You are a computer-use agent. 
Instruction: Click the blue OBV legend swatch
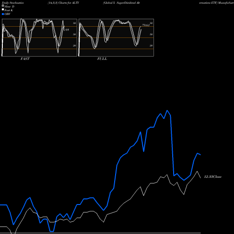coord(3,14)
